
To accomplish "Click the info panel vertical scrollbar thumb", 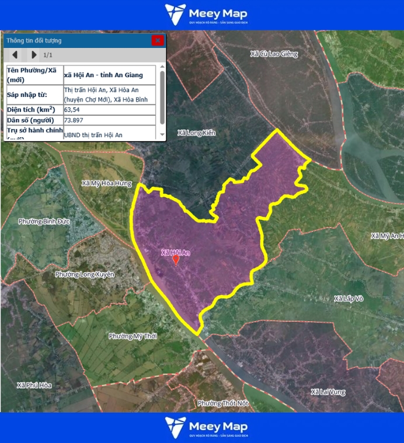I will pos(162,96).
